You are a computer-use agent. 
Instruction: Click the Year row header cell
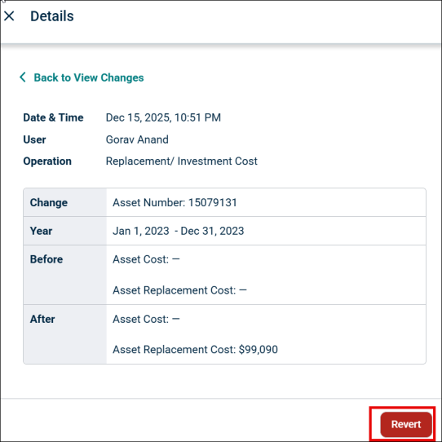[x=65, y=231]
